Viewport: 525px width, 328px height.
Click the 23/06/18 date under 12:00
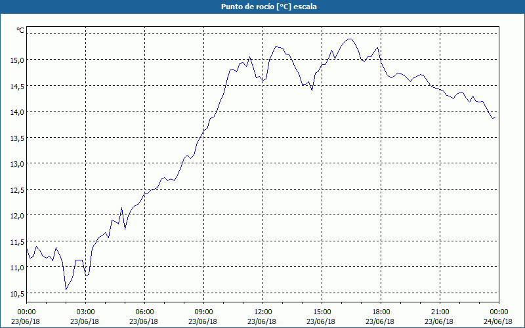click(x=262, y=321)
